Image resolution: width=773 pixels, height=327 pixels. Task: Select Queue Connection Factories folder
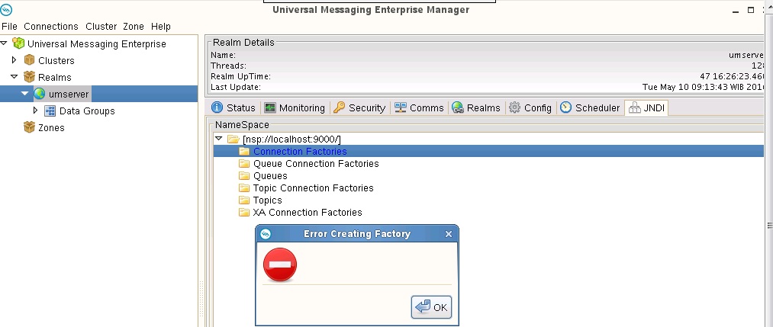[316, 163]
